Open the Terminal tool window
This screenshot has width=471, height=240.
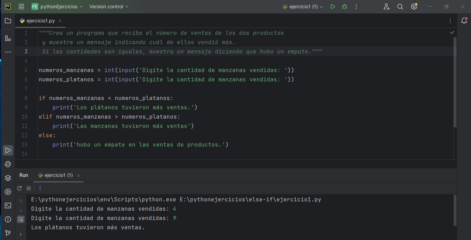[x=8, y=206]
